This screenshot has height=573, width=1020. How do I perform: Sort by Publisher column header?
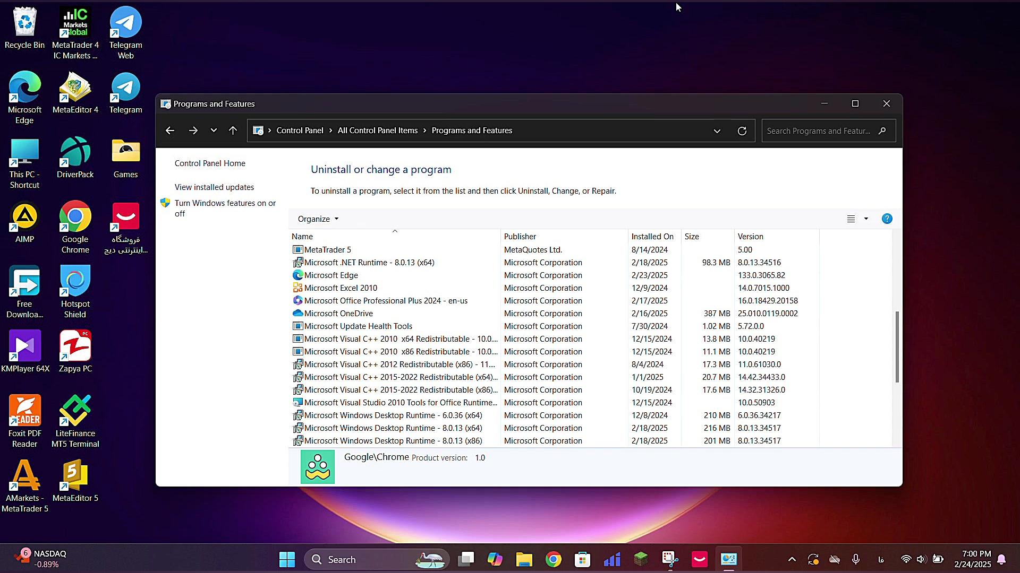point(564,236)
